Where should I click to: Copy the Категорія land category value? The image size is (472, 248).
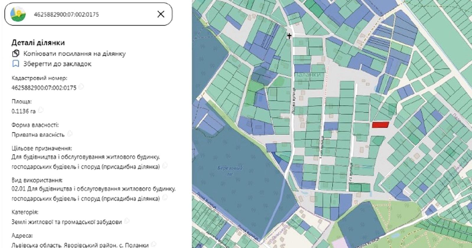[127, 221]
